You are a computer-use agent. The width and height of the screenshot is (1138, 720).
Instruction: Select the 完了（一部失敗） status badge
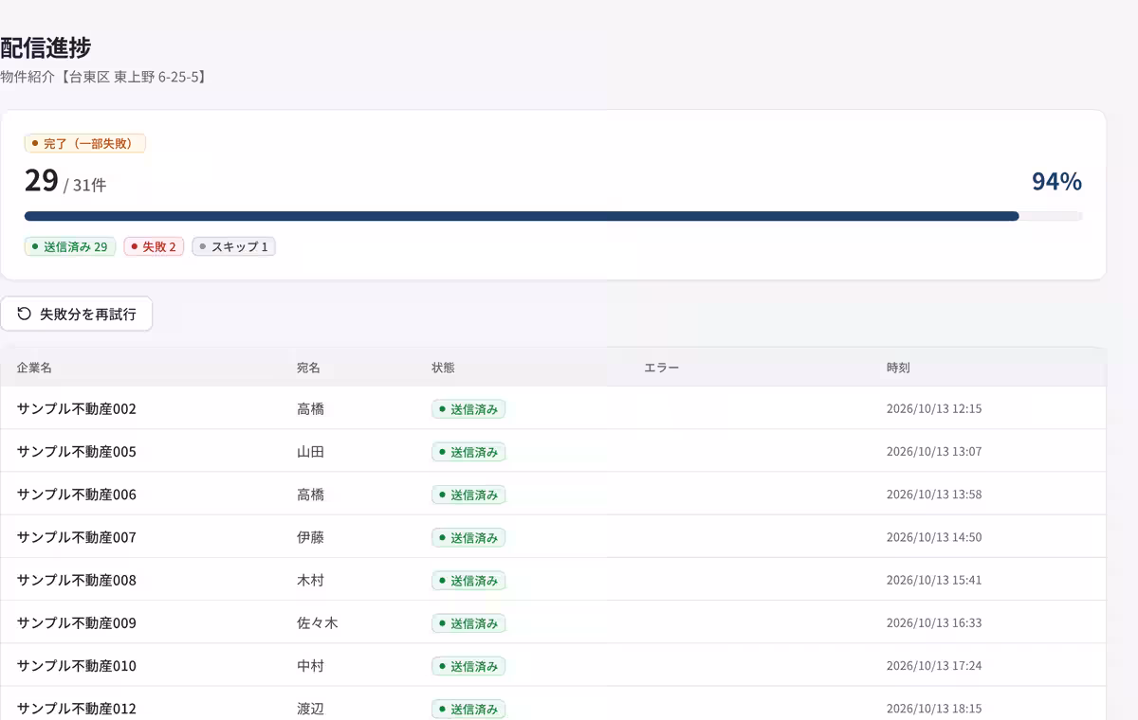click(x=85, y=144)
